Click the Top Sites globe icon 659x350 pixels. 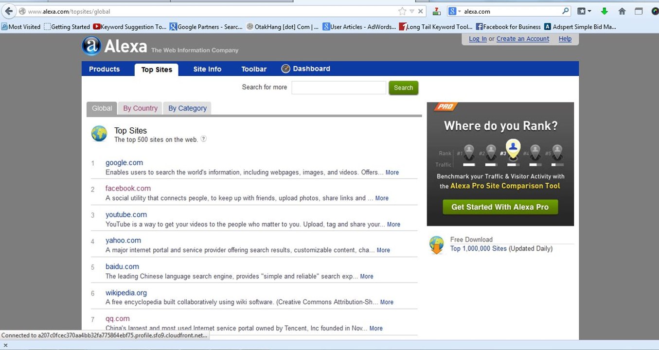(99, 134)
